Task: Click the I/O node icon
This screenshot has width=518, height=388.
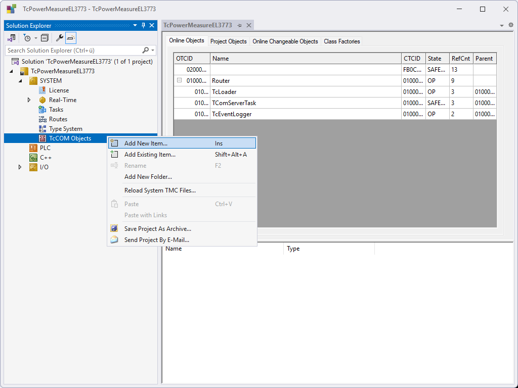Action: (33, 167)
